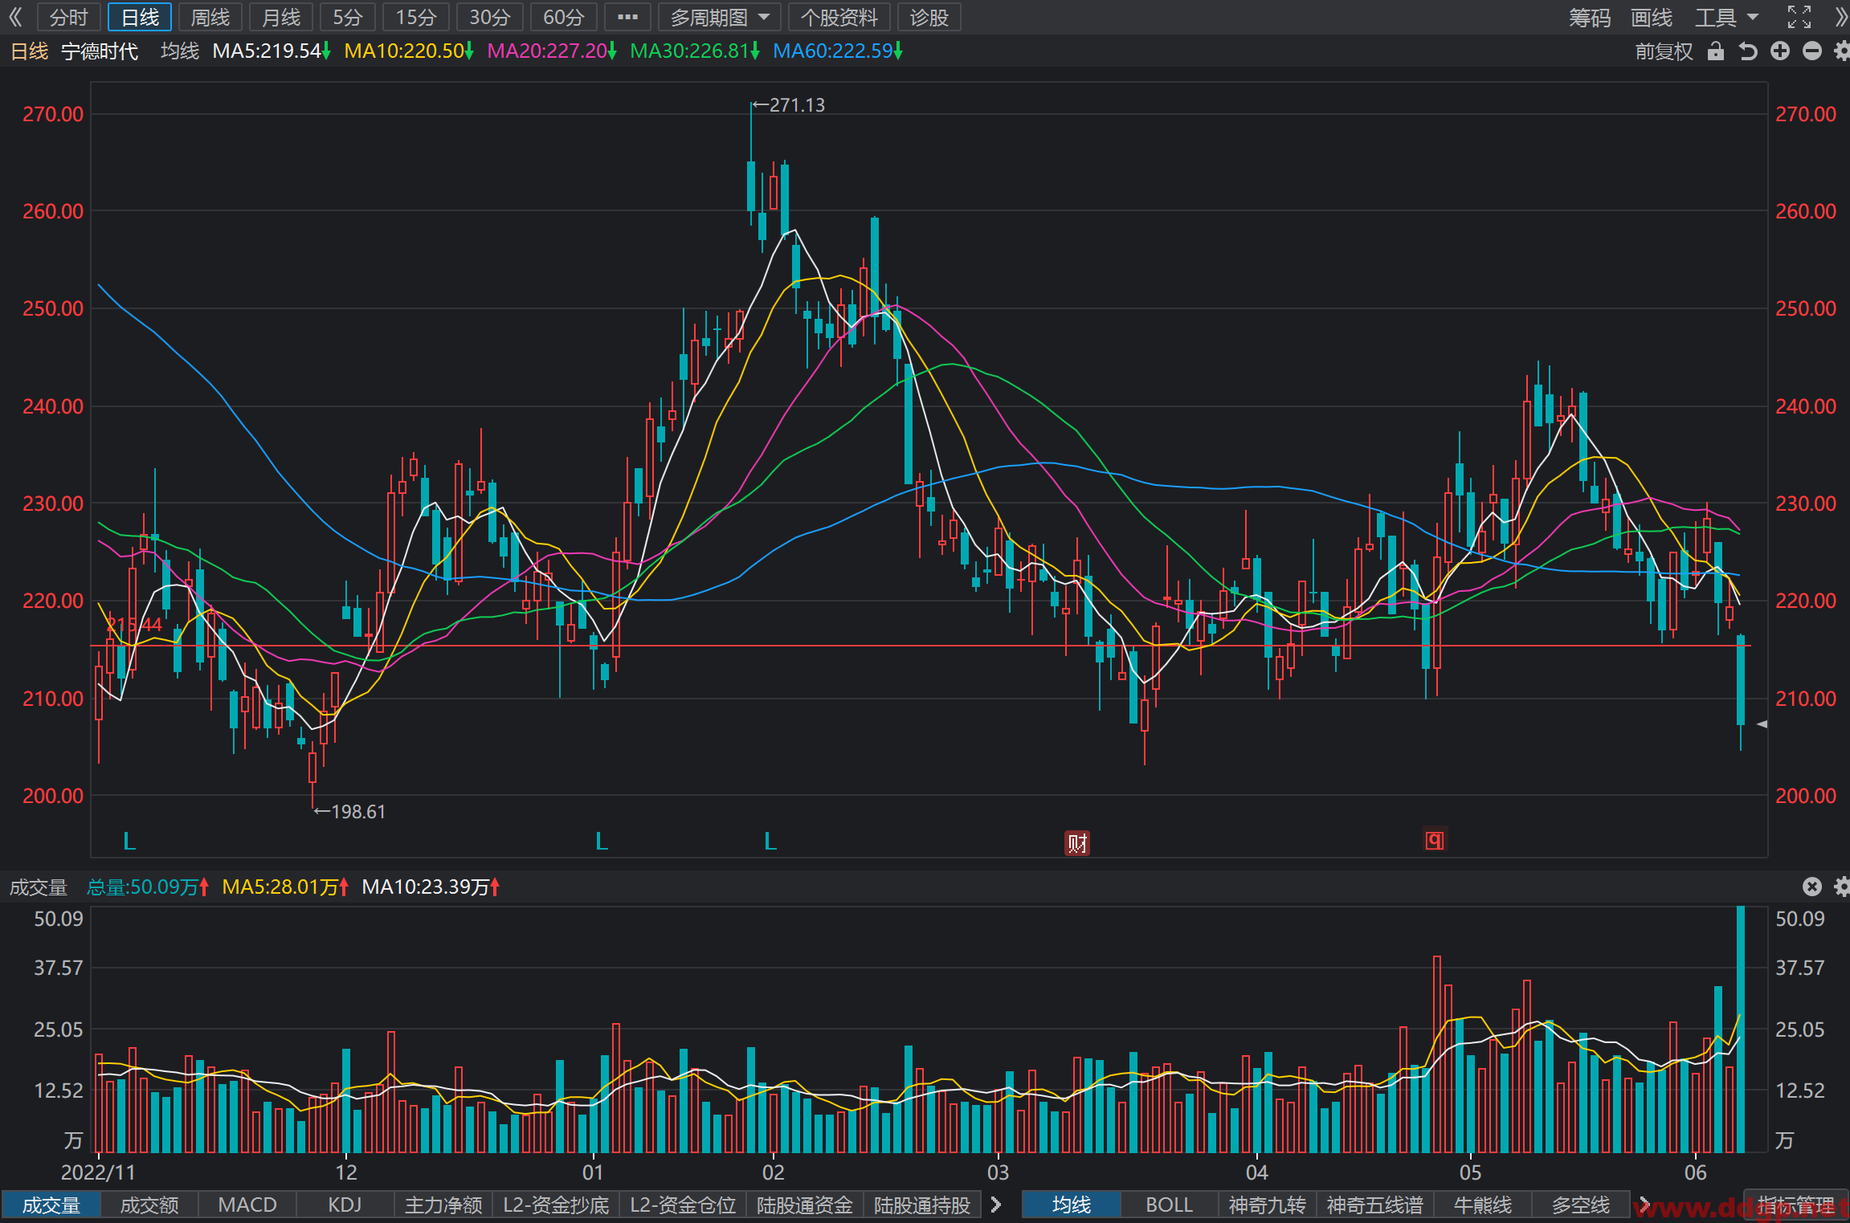Click the undo arrow icon in chart toolbar
The image size is (1850, 1223).
1747,51
